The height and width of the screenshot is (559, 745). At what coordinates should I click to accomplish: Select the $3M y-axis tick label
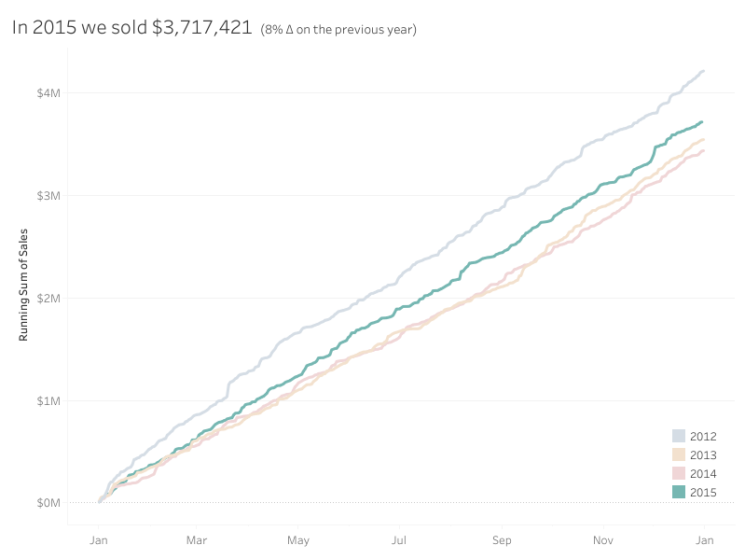click(x=48, y=196)
